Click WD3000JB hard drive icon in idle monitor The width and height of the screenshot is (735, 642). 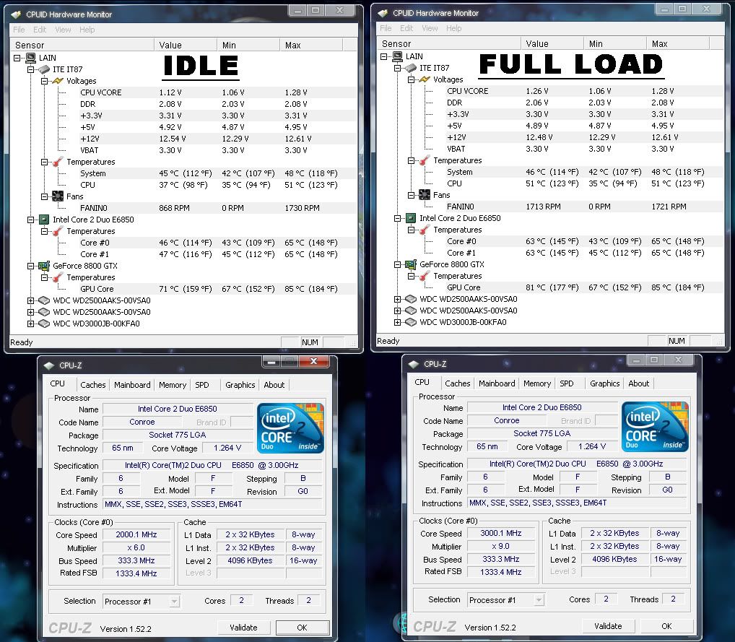click(x=44, y=324)
